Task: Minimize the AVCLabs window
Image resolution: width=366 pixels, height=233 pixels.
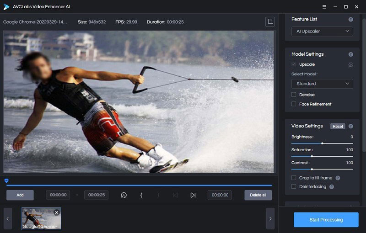Action: pyautogui.click(x=335, y=7)
